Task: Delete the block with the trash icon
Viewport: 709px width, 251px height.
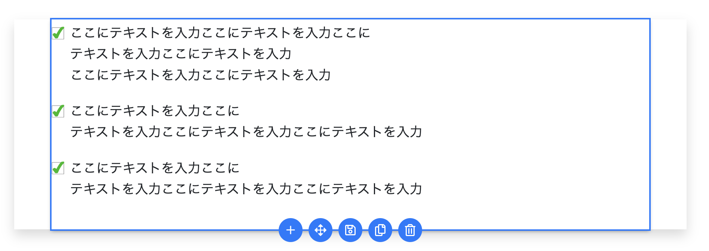Action: pos(410,230)
